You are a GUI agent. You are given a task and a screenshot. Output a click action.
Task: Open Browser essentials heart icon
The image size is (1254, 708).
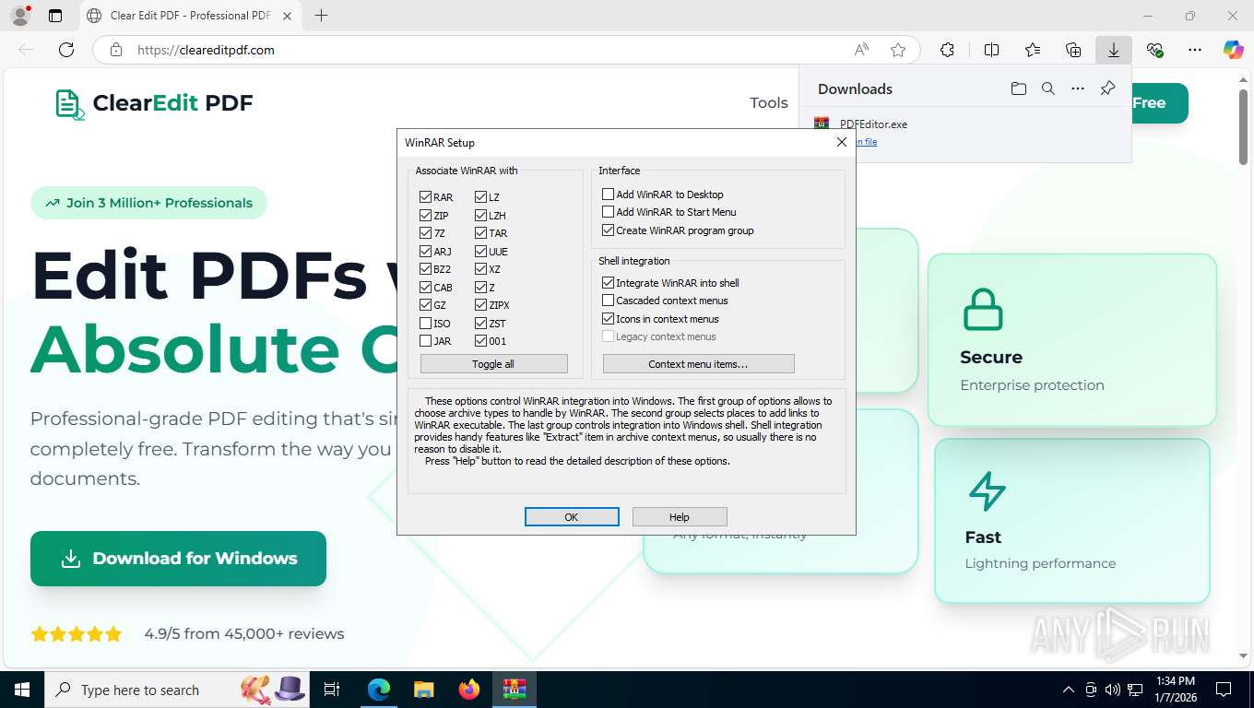pyautogui.click(x=1154, y=50)
